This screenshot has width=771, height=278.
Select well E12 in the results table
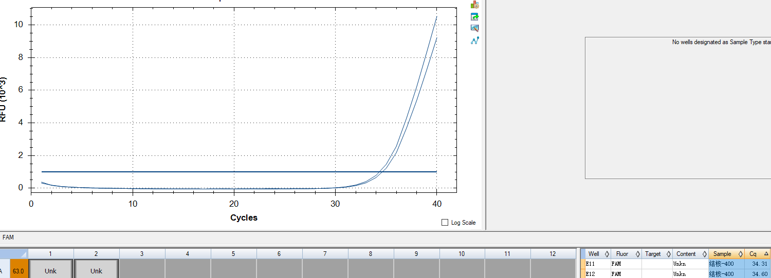point(598,274)
